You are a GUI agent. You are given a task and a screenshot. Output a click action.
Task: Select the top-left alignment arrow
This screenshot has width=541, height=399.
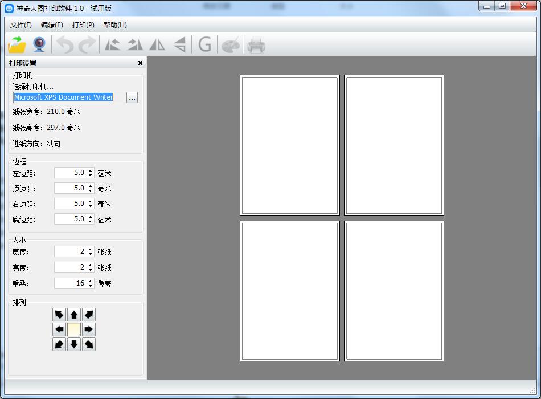click(x=59, y=315)
